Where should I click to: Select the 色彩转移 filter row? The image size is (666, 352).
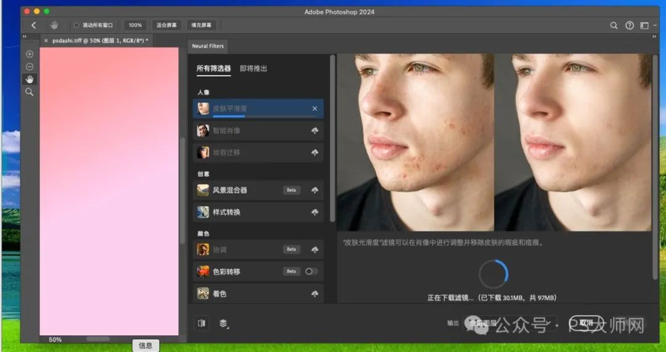click(x=258, y=271)
